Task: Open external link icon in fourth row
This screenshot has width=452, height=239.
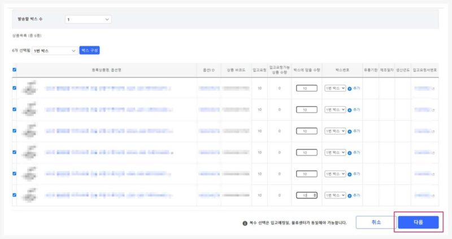Action: pyautogui.click(x=433, y=153)
